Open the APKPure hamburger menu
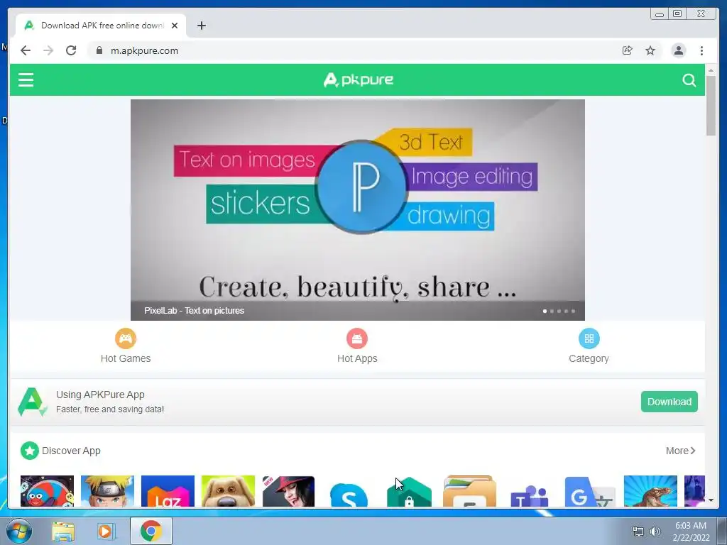This screenshot has width=727, height=545. [26, 79]
